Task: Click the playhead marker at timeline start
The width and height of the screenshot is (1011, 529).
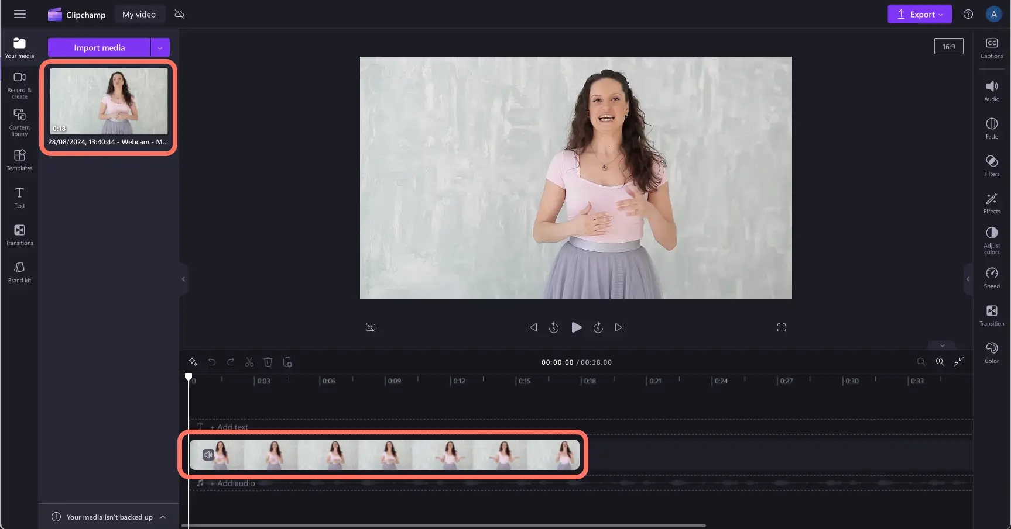Action: pos(189,376)
